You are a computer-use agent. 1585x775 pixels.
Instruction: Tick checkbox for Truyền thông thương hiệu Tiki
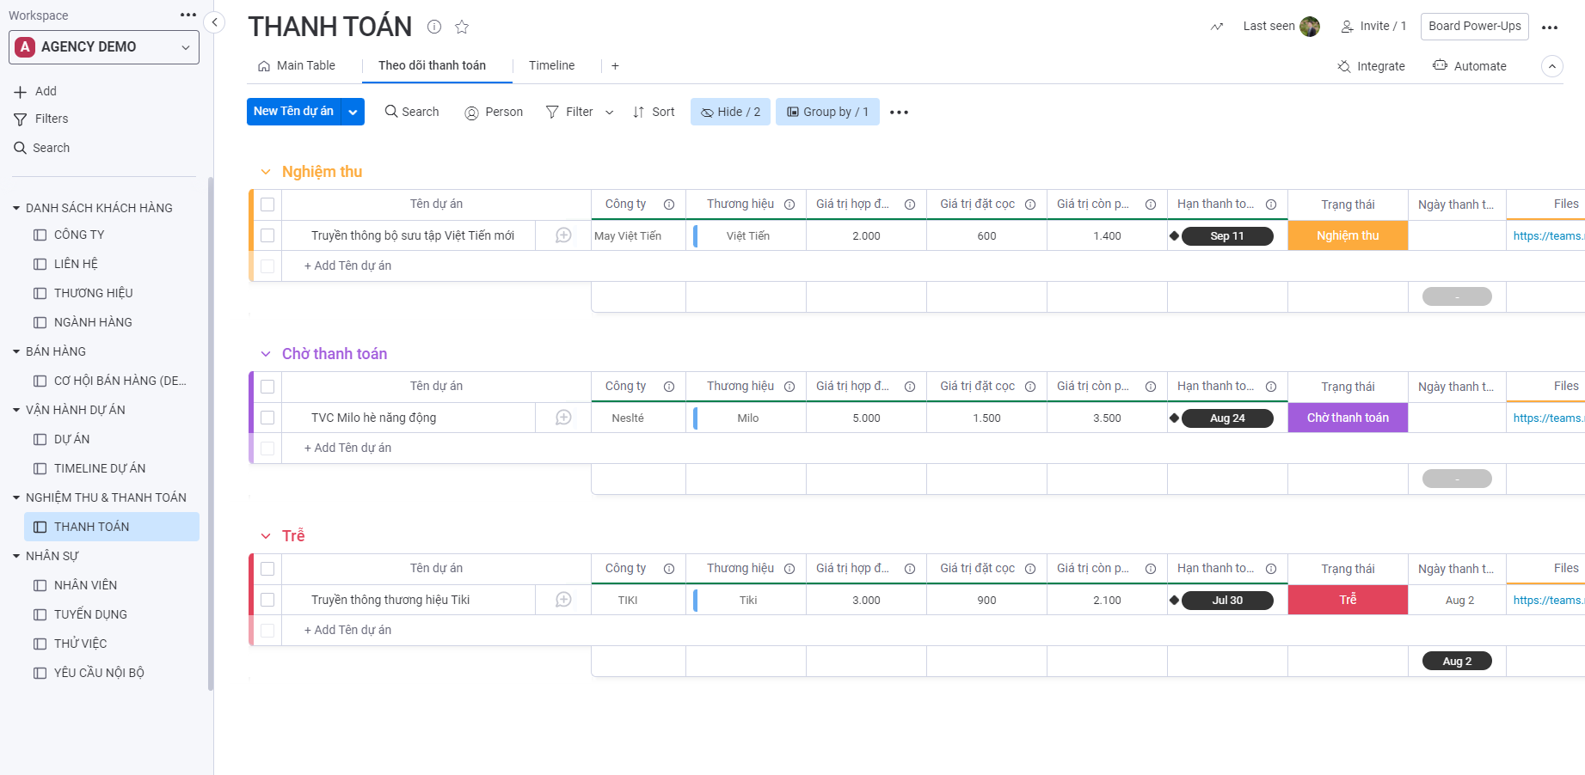tap(267, 600)
